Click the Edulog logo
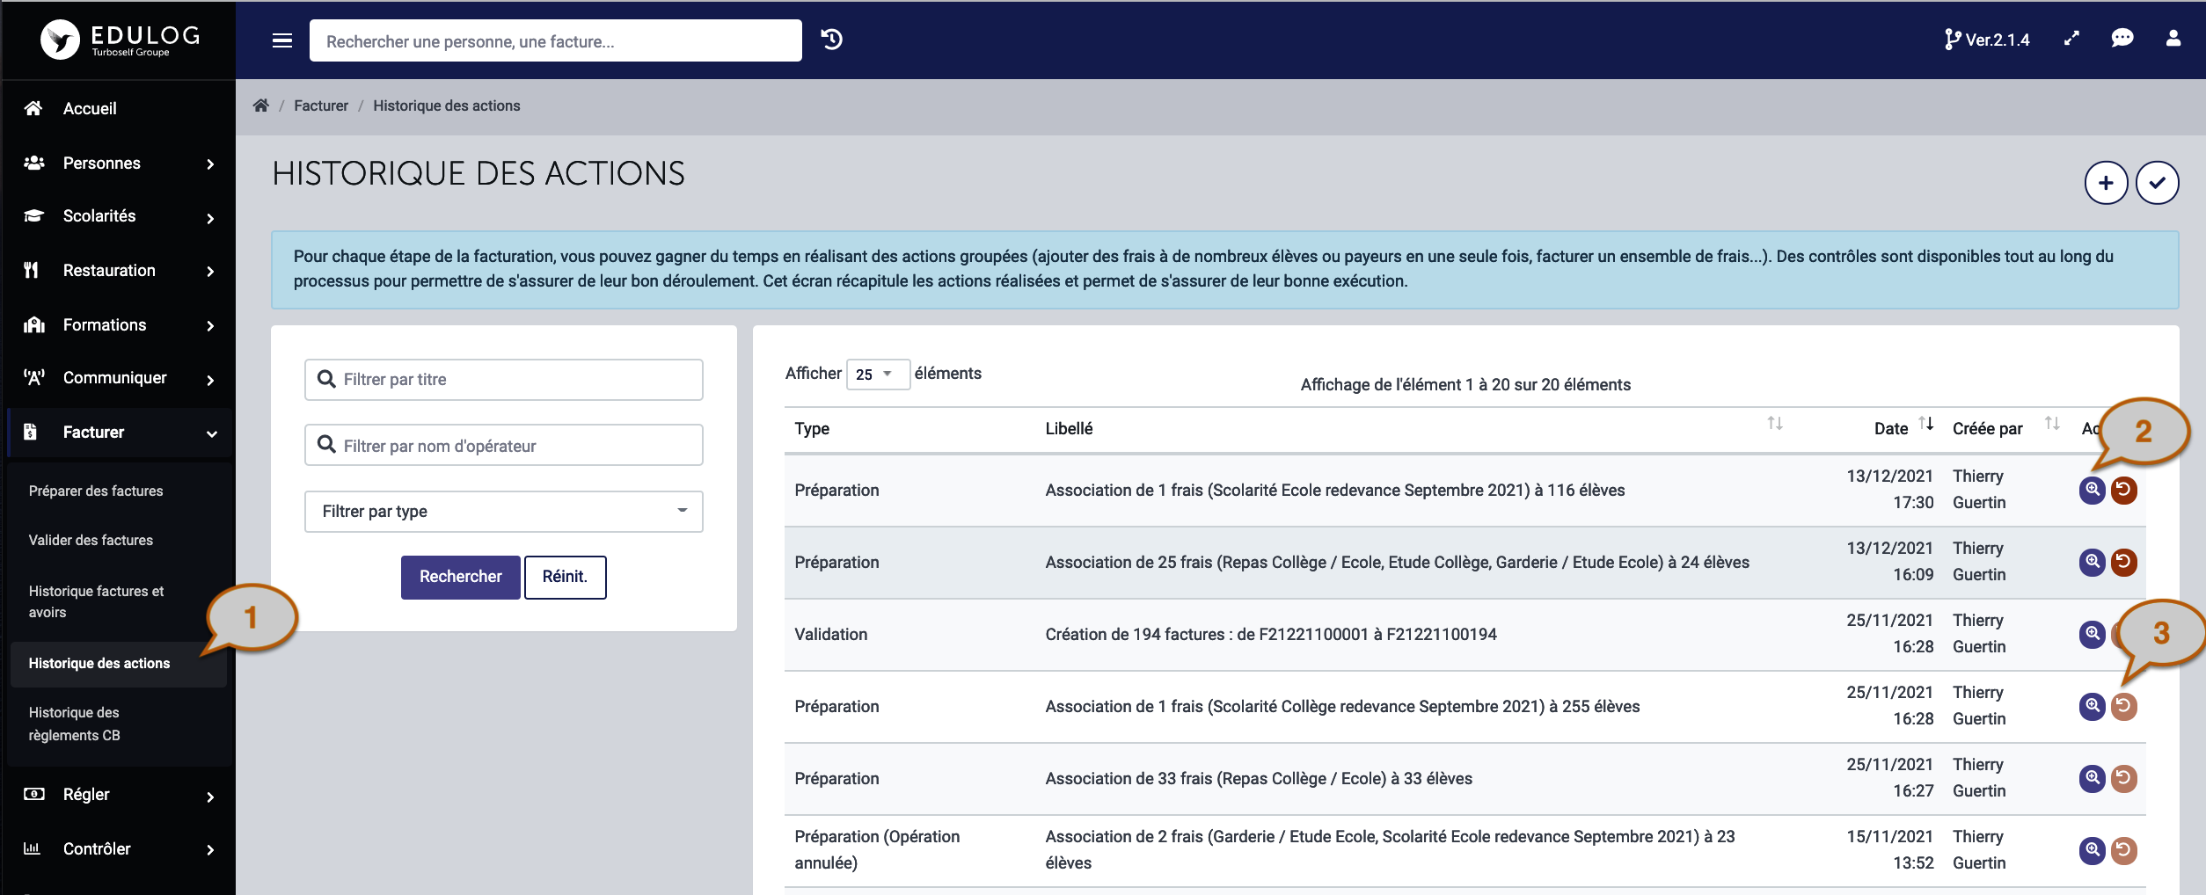2206x895 pixels. [120, 40]
